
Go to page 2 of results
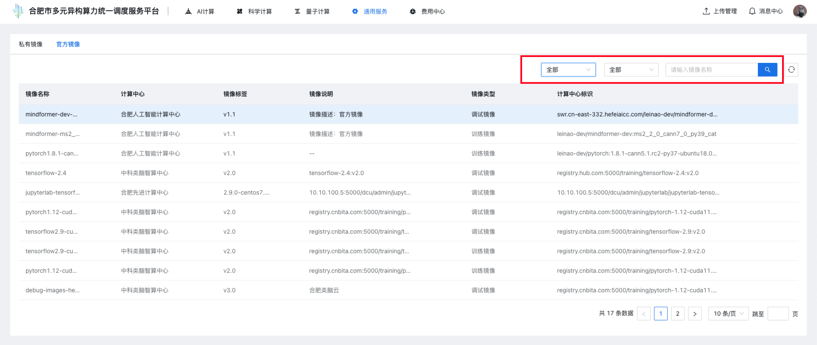[677, 314]
